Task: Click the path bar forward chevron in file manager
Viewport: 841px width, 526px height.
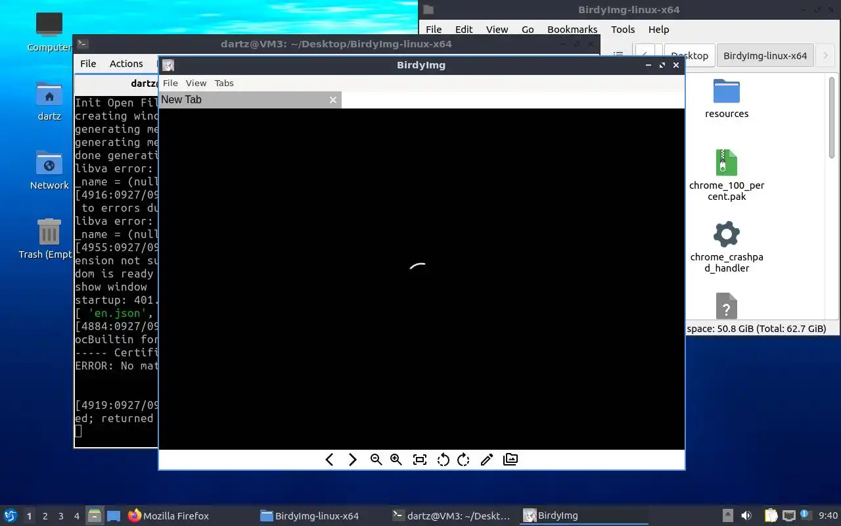Action: (825, 56)
